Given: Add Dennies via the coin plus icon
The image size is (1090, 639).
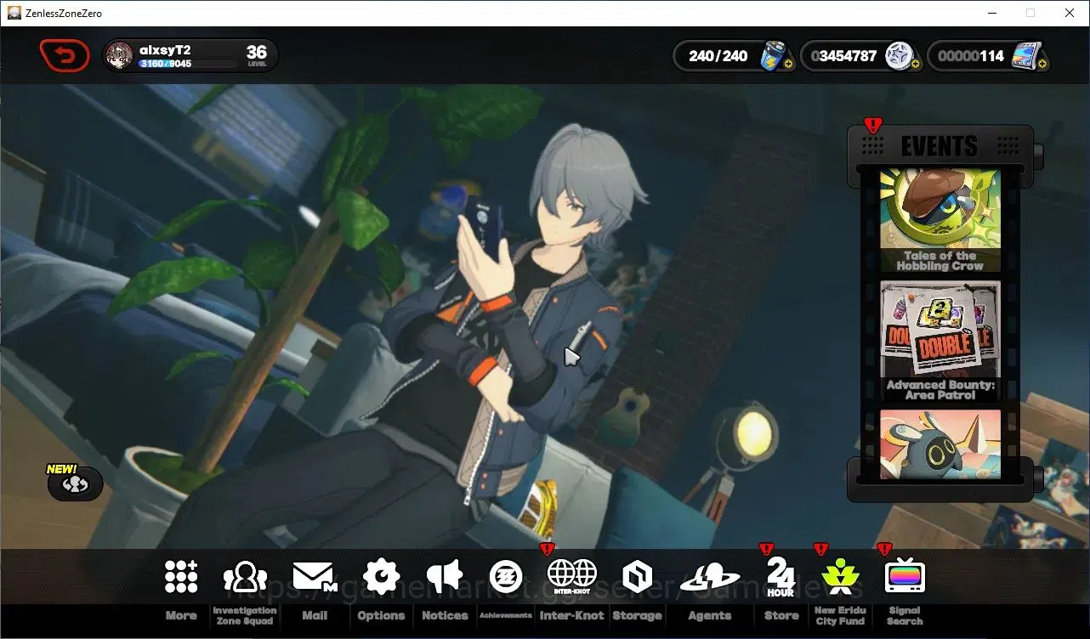Looking at the screenshot, I should pos(915,64).
